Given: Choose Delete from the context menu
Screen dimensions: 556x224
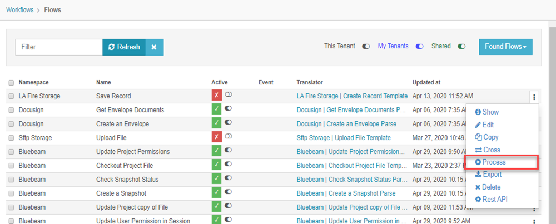Looking at the screenshot, I should click(488, 187).
